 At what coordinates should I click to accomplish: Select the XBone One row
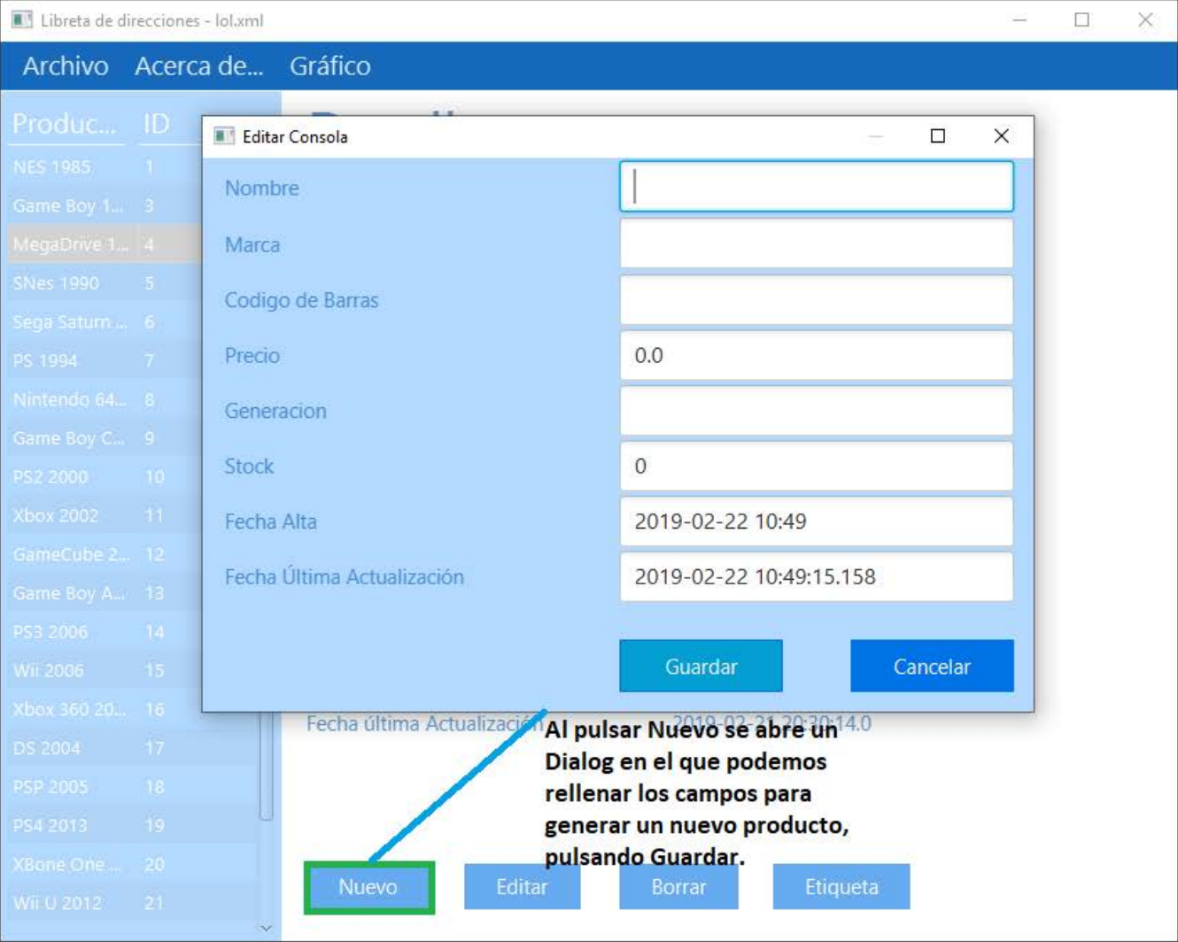point(133,864)
